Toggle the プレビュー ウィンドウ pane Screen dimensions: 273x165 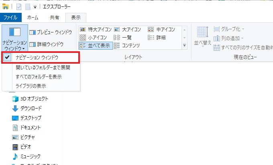[x=51, y=32]
